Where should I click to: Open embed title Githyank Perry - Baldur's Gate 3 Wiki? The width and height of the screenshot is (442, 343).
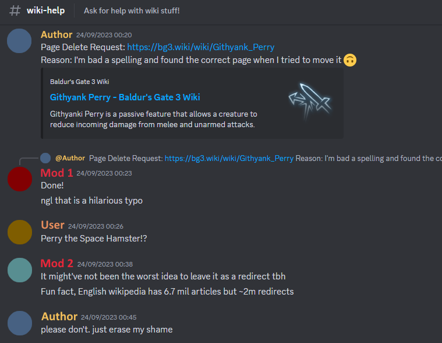[x=125, y=97]
